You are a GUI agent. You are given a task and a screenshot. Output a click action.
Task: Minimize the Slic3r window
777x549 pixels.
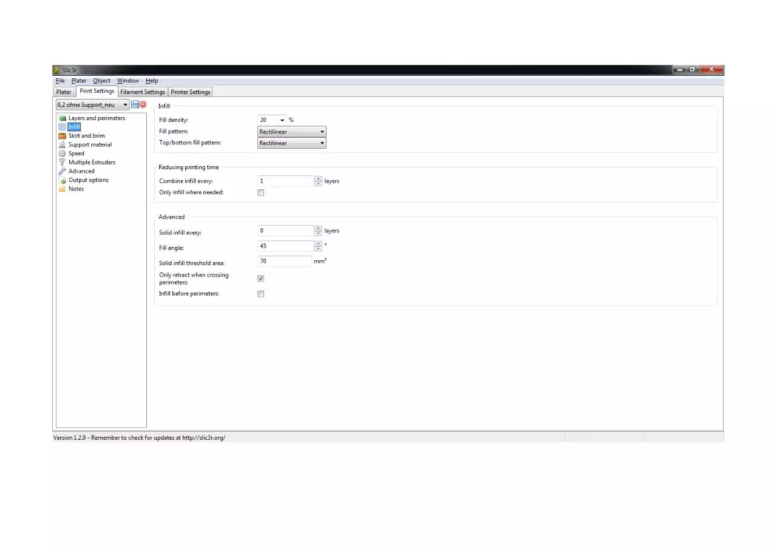point(680,70)
